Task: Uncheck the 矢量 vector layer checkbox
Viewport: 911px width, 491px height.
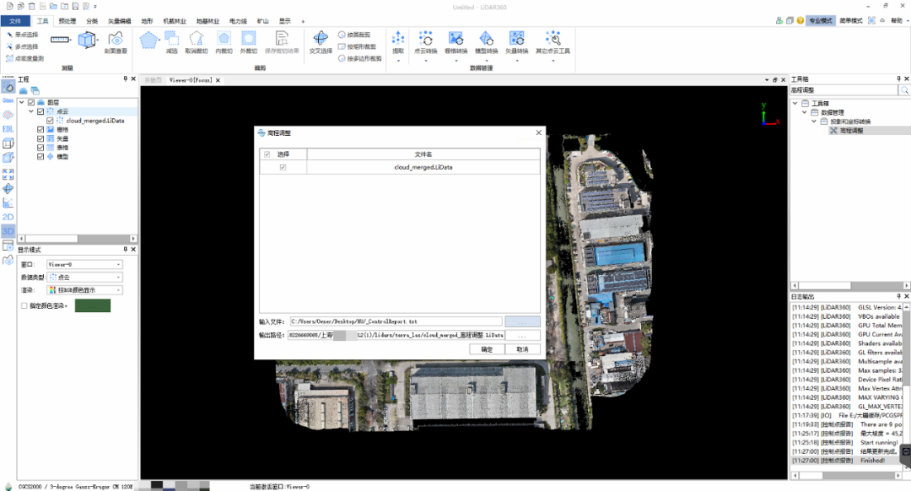Action: click(x=40, y=139)
